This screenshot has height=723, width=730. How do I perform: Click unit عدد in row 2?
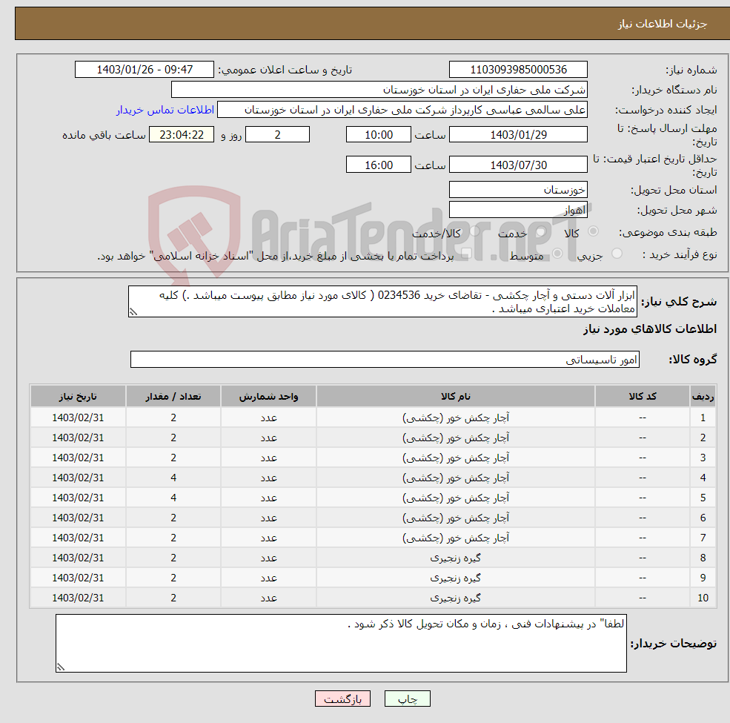pos(268,438)
